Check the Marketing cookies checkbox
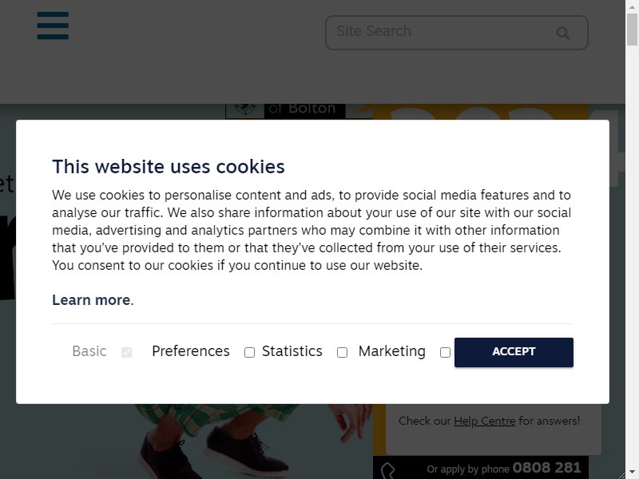Screen dimensions: 639x479 click(445, 352)
